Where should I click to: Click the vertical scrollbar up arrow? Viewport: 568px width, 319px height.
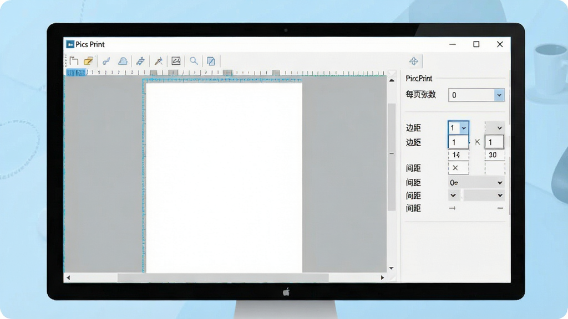tap(392, 81)
